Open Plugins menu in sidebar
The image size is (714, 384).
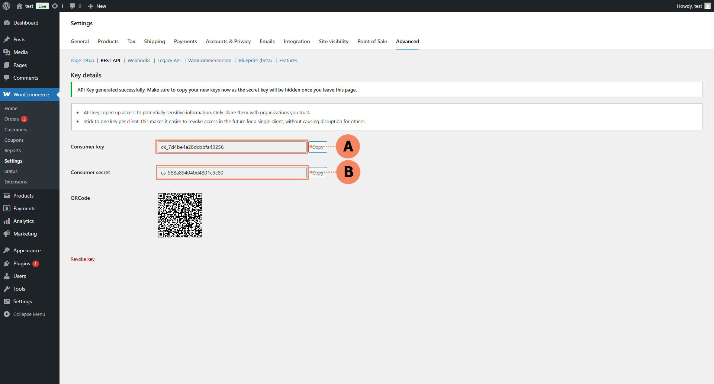pyautogui.click(x=22, y=263)
